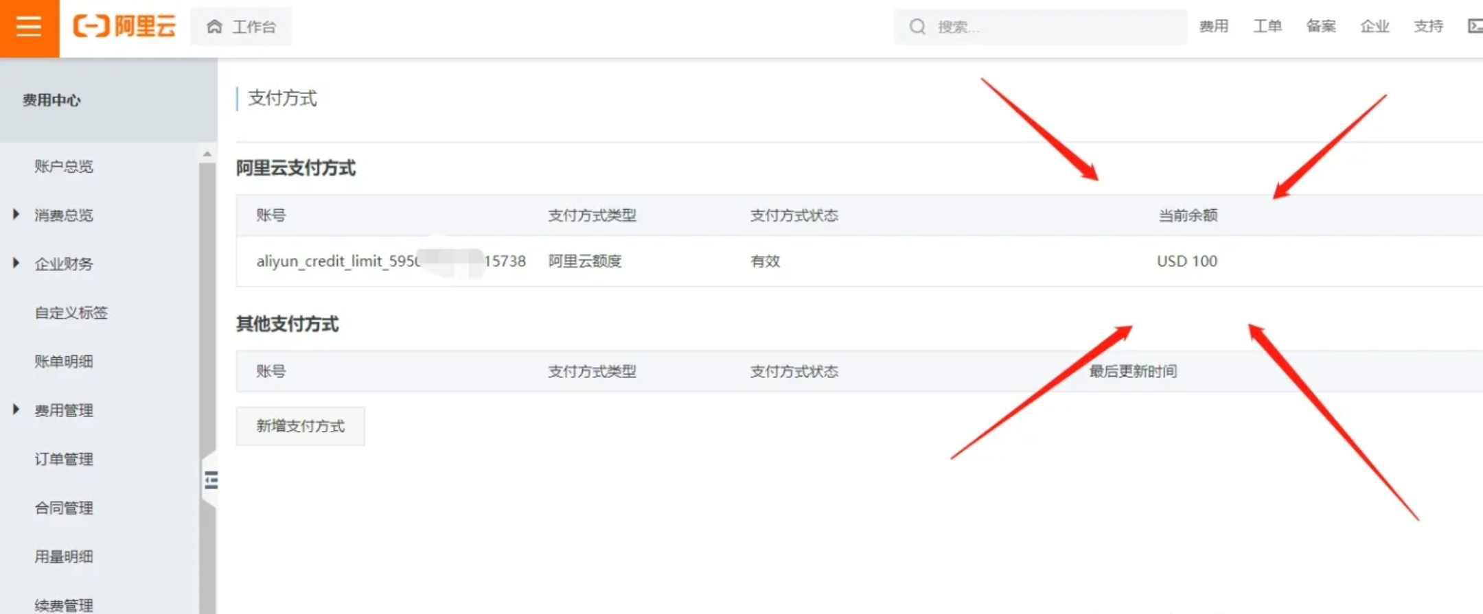The width and height of the screenshot is (1483, 614).
Task: Select the aliyun_credit_limit account cell
Action: pos(391,261)
